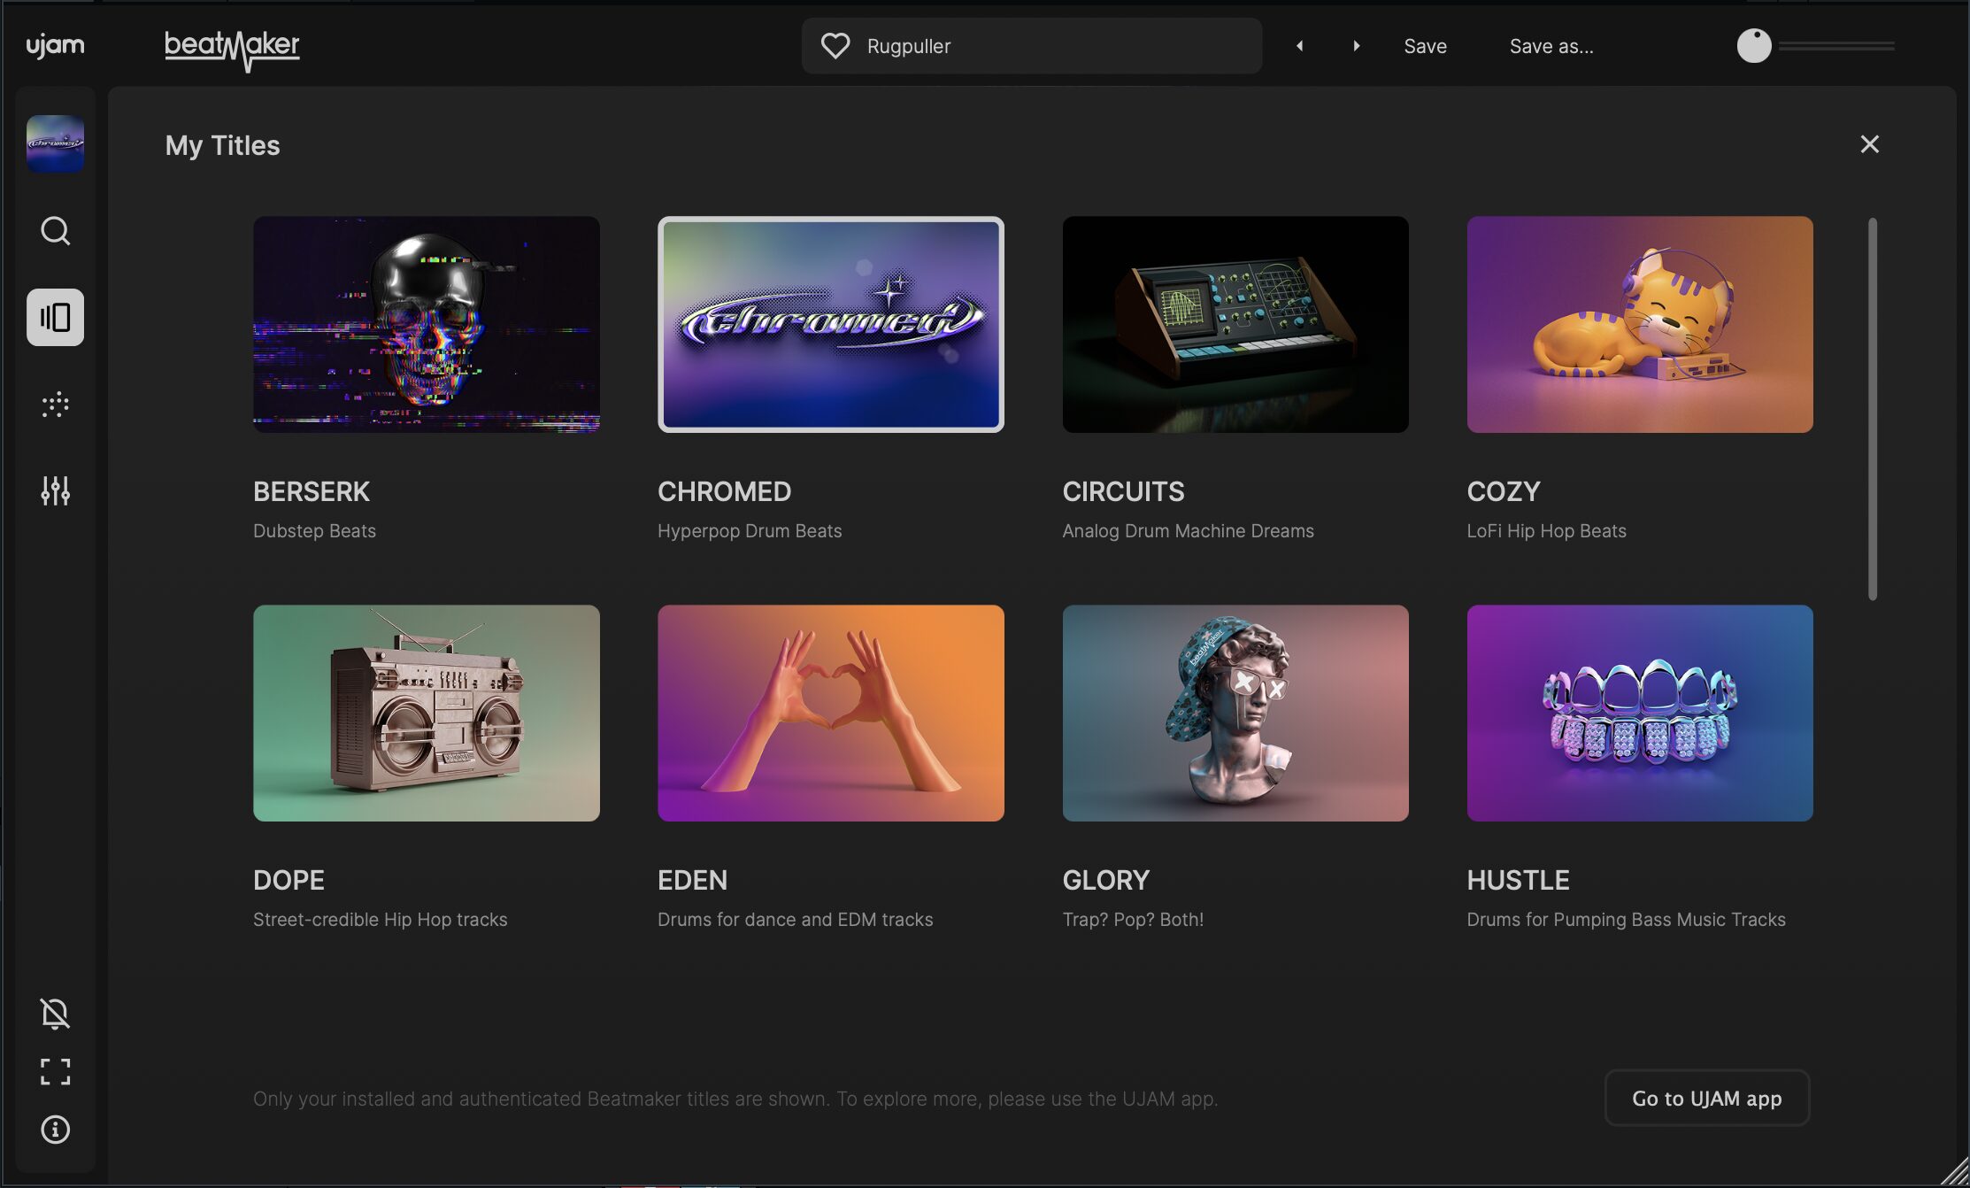Click the My Titles heading
The image size is (1970, 1188).
pyautogui.click(x=222, y=145)
